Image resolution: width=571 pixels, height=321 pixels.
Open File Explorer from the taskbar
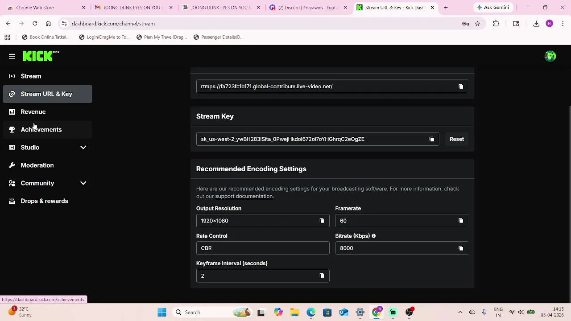(294, 313)
